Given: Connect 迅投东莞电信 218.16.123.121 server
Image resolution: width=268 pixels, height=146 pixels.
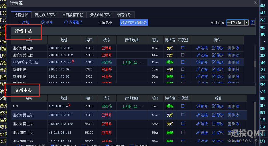Looking at the screenshot, I should [202, 48].
